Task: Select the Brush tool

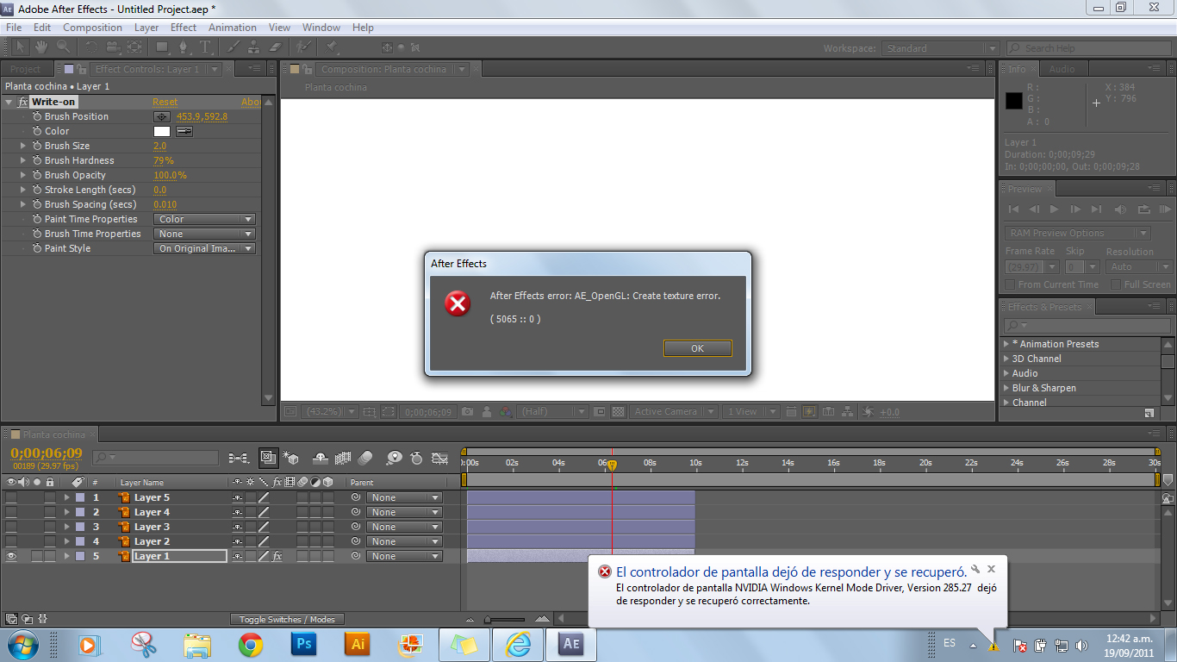Action: (x=234, y=47)
